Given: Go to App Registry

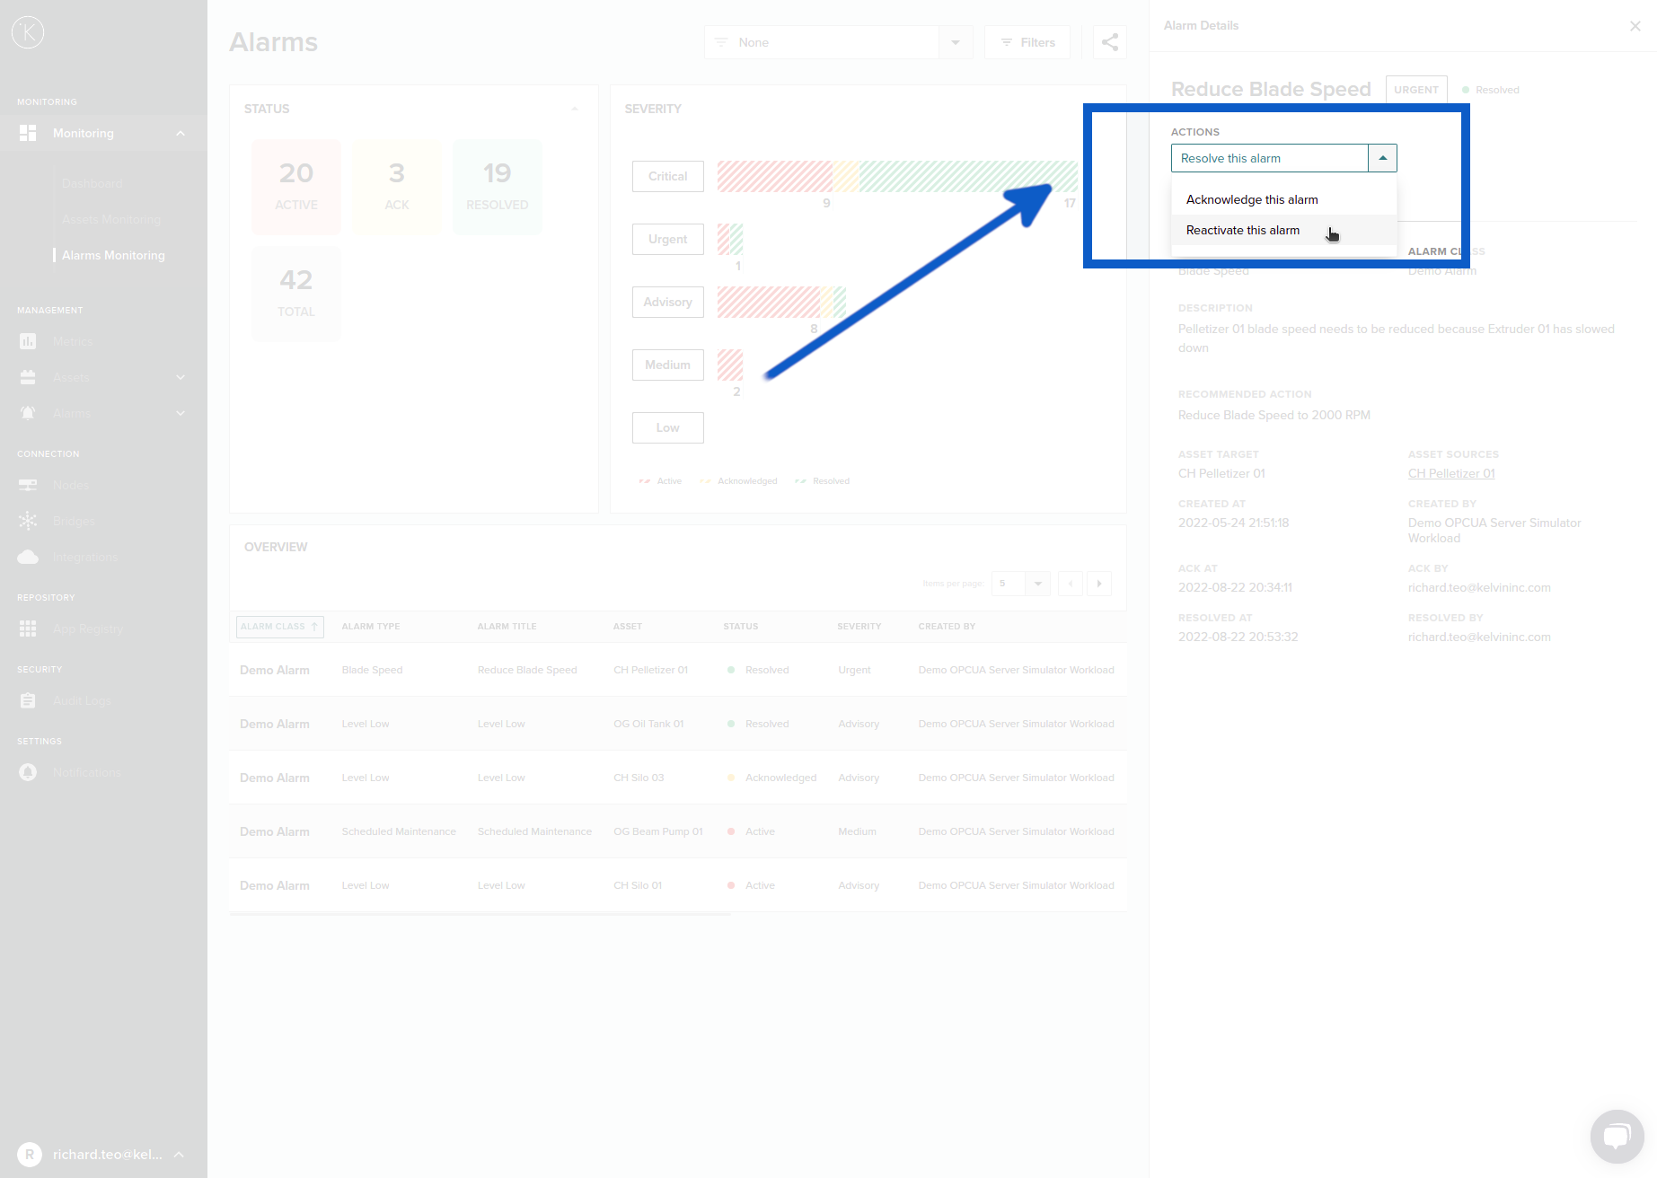Looking at the screenshot, I should pyautogui.click(x=87, y=629).
